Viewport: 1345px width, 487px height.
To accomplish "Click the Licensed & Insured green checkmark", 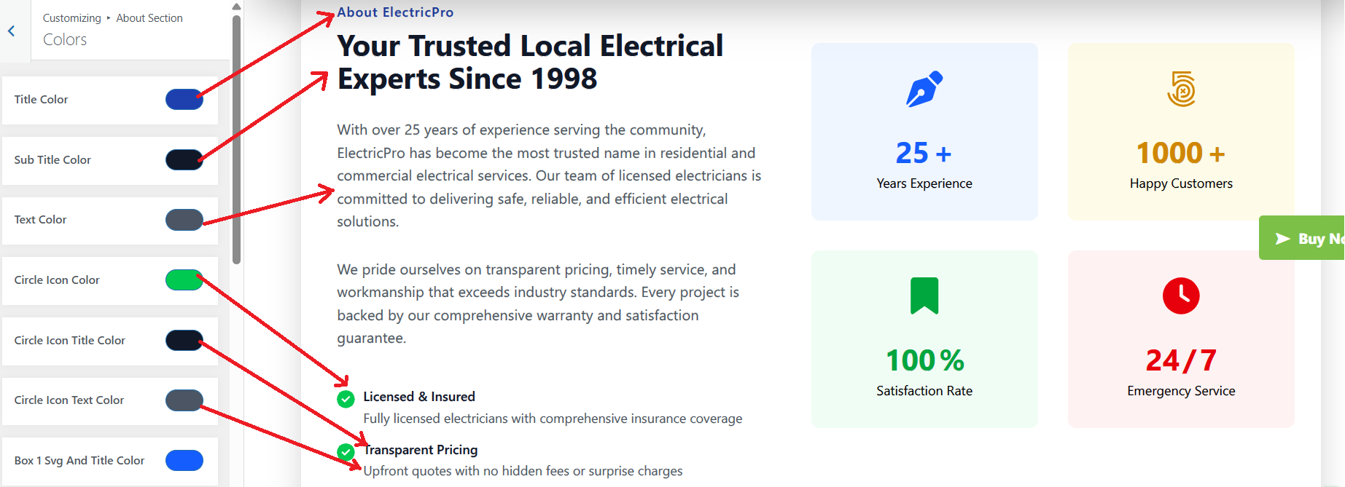I will tap(346, 399).
